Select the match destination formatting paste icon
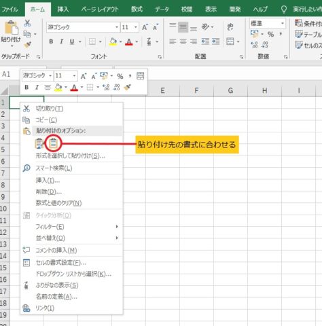Screen dimensions: 322x326 54,143
